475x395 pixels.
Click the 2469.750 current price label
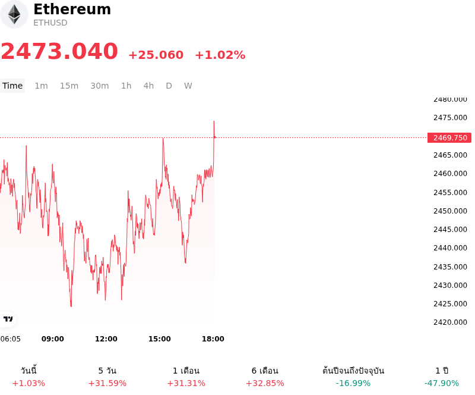click(449, 138)
